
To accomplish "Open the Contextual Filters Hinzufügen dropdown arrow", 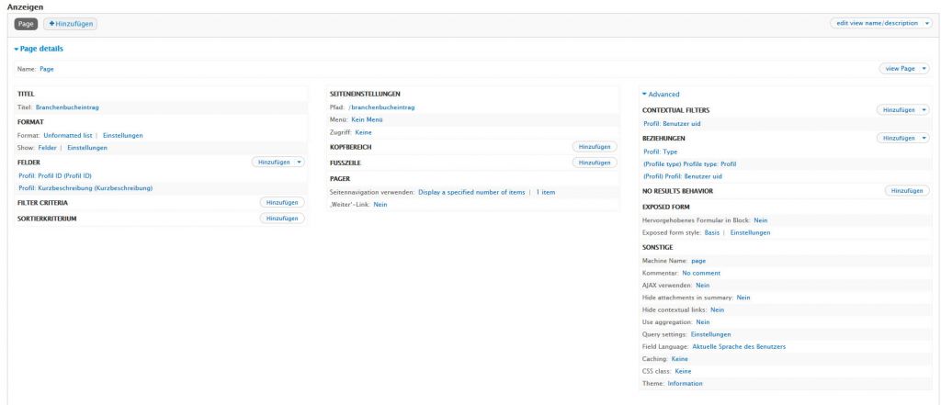I will (924, 109).
